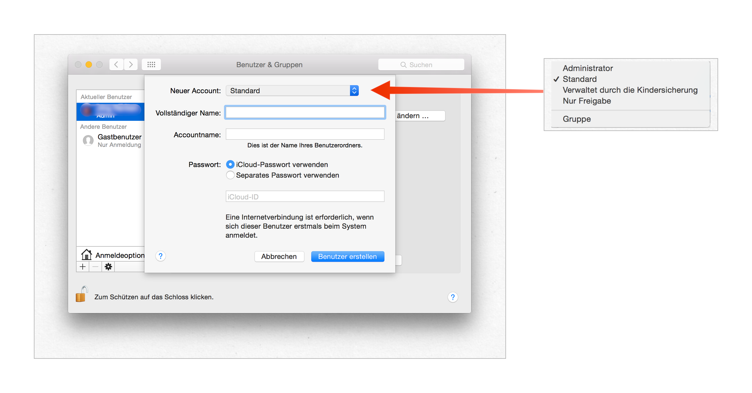This screenshot has height=393, width=752.
Task: Choose Gruppe from the account type menu
Action: pyautogui.click(x=576, y=119)
